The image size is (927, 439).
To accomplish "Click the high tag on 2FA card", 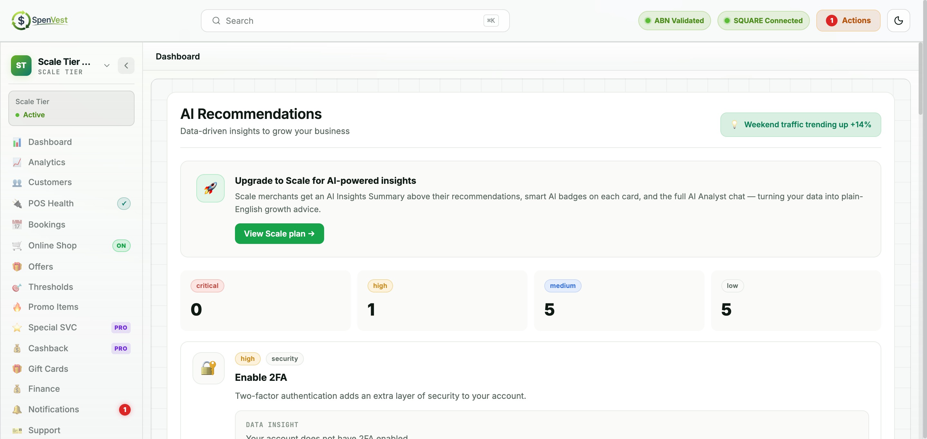I will pyautogui.click(x=248, y=359).
